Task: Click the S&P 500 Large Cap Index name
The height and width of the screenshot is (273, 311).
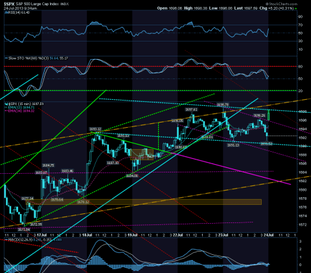Action: click(x=37, y=4)
